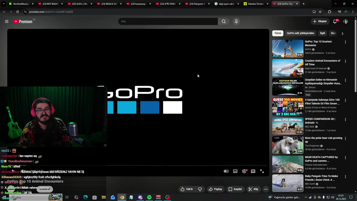Open options for Scariest Moments video
This screenshot has width=357, height=201.
coord(345,42)
